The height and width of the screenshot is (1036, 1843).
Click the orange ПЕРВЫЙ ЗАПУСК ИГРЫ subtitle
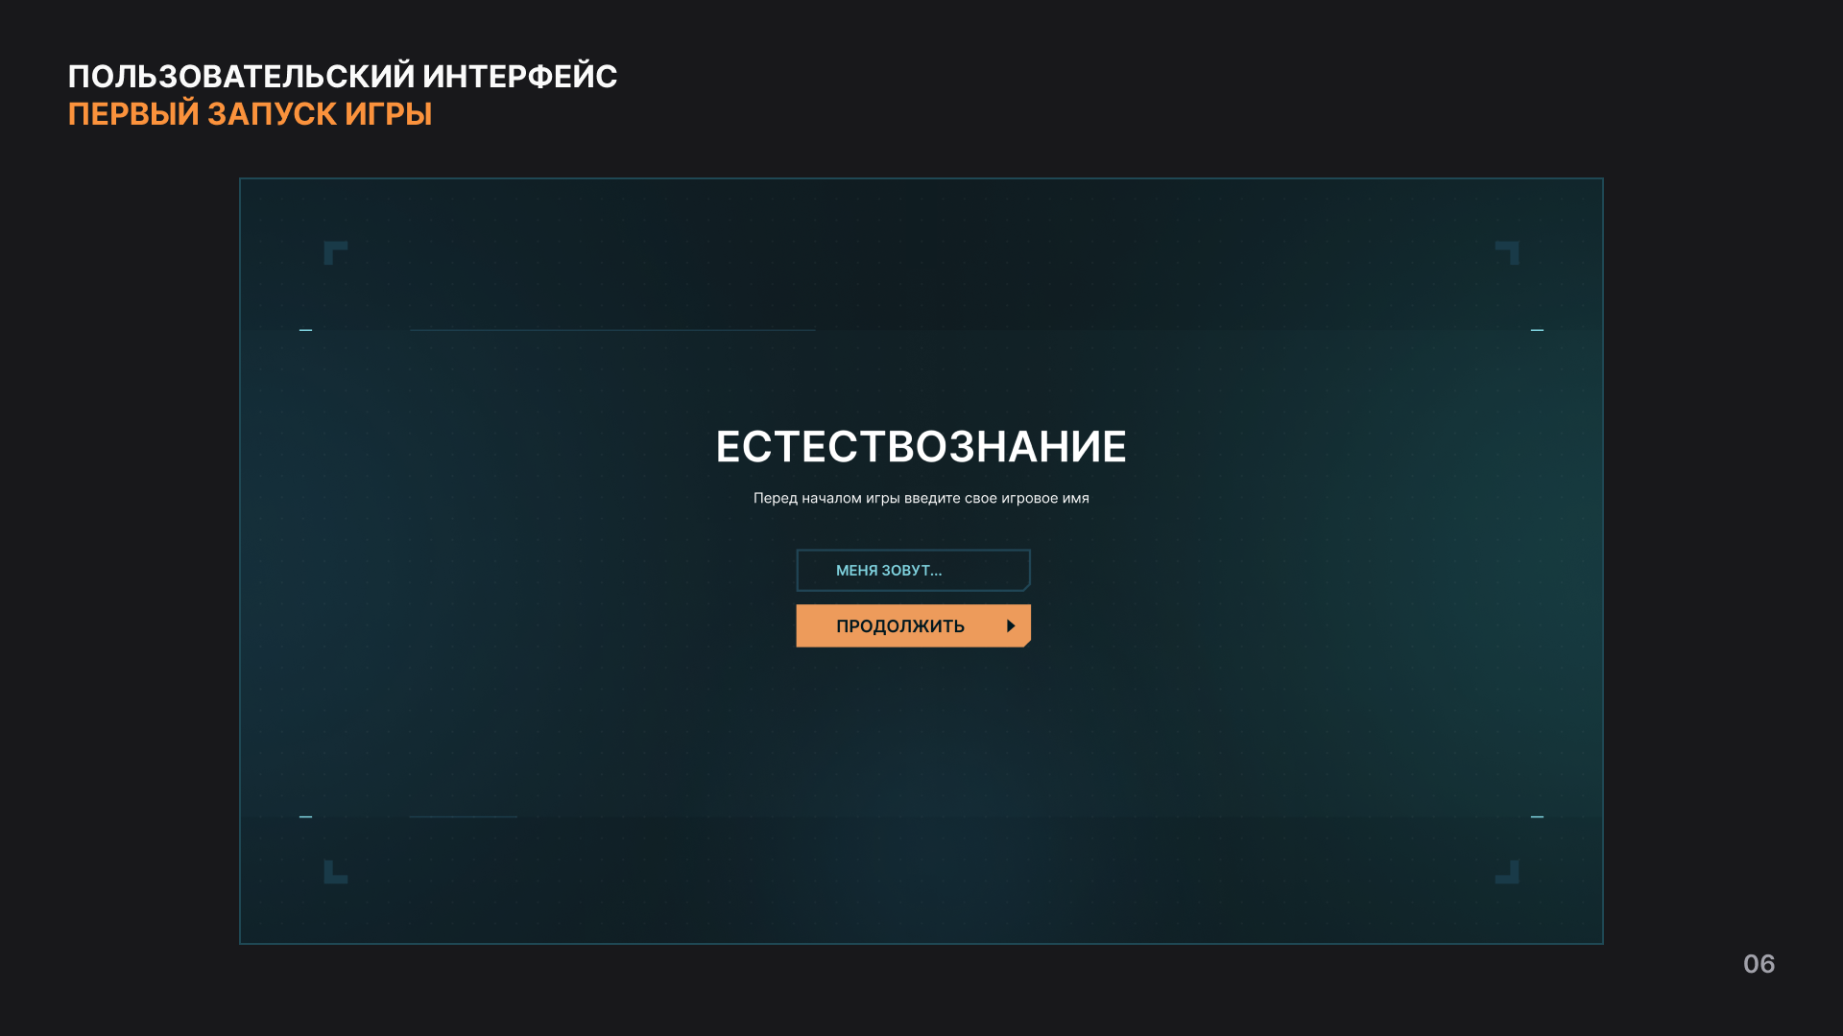point(250,114)
